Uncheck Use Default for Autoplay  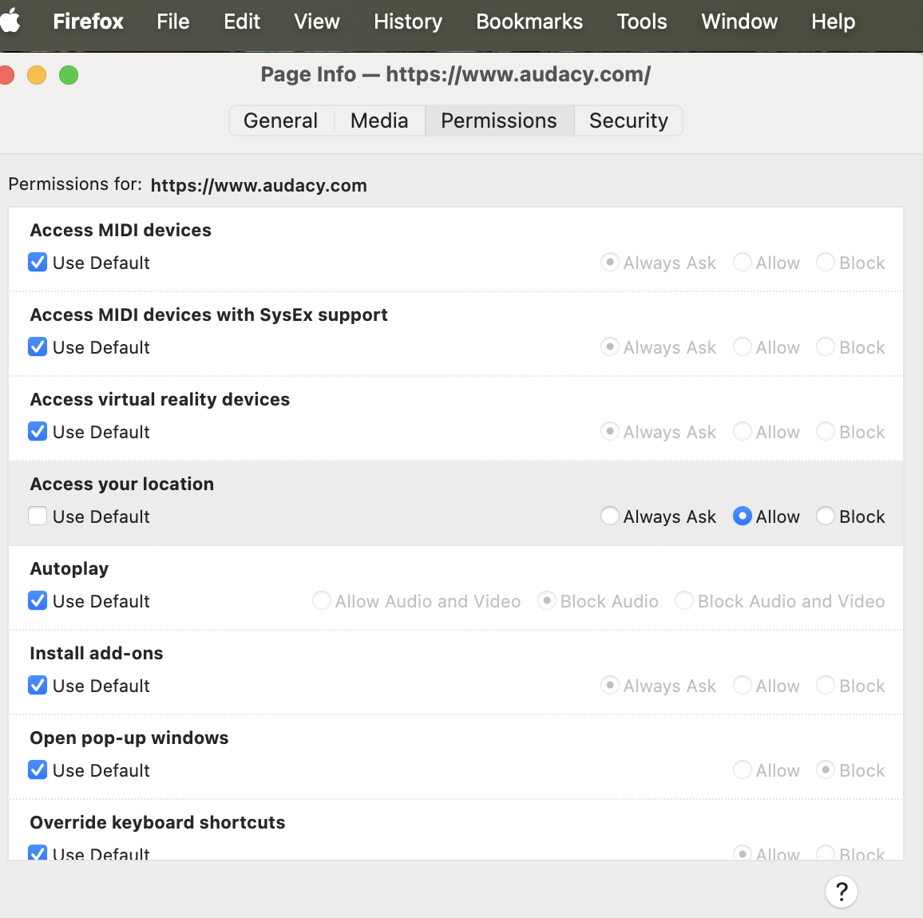(x=38, y=601)
